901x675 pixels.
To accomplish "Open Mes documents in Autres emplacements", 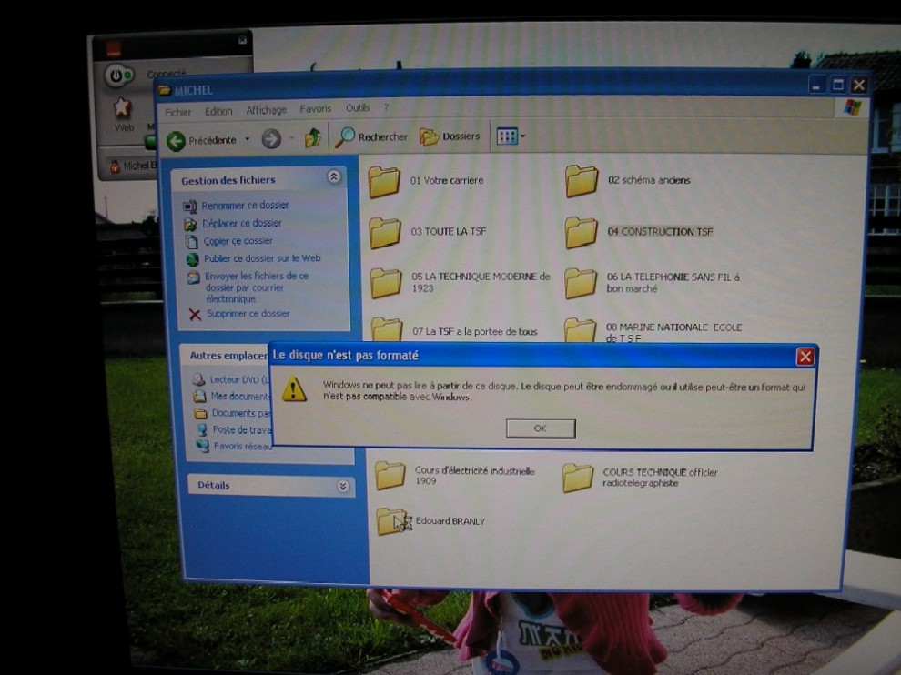I will [x=232, y=396].
